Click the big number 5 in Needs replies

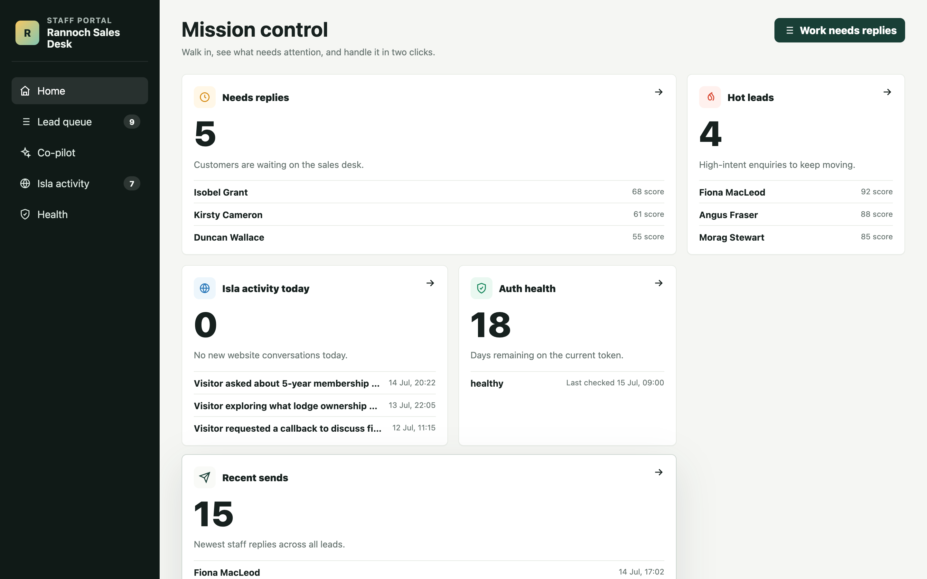tap(205, 133)
